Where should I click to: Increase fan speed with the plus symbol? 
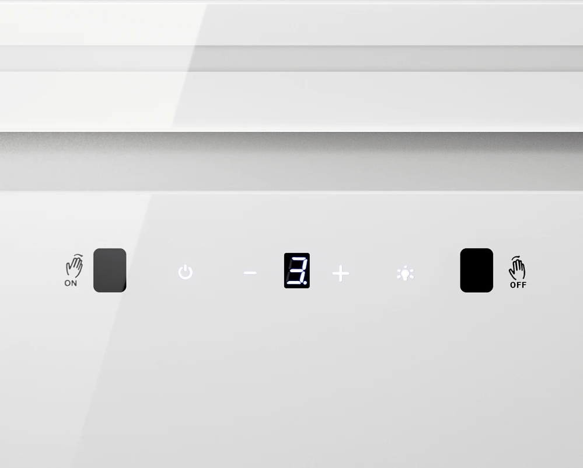coord(341,273)
